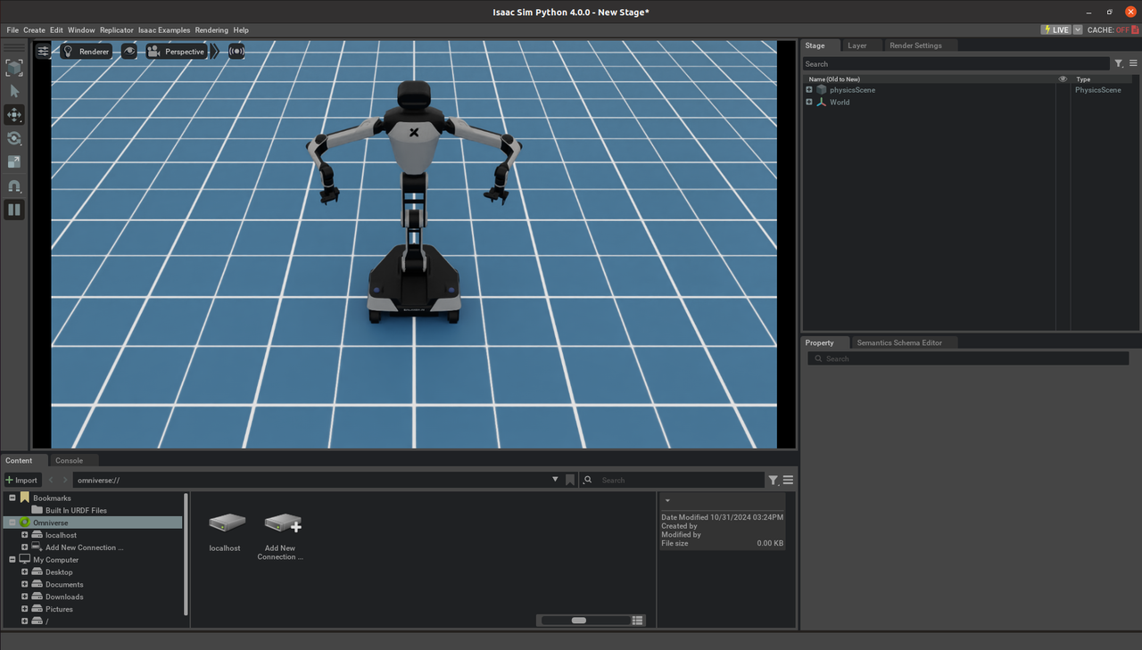Open the Stage panel filter icon
The width and height of the screenshot is (1142, 650).
coord(1119,64)
